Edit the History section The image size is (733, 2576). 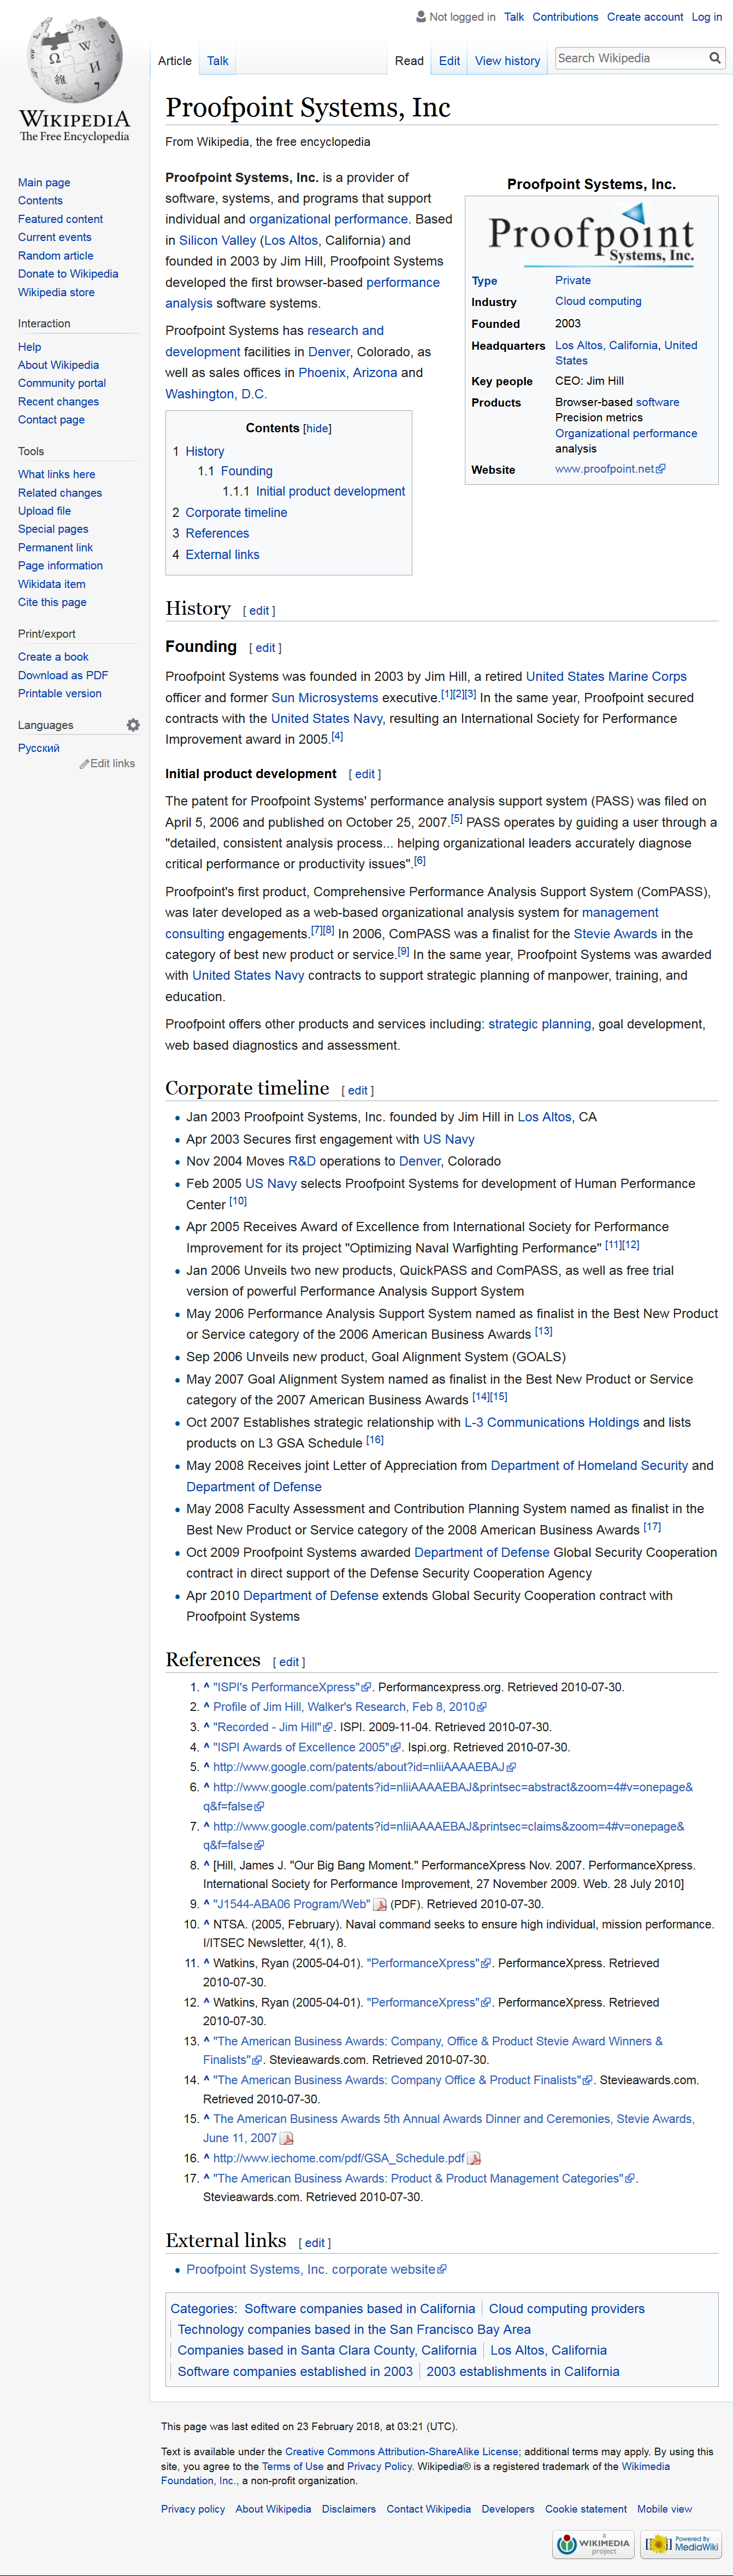pos(259,611)
